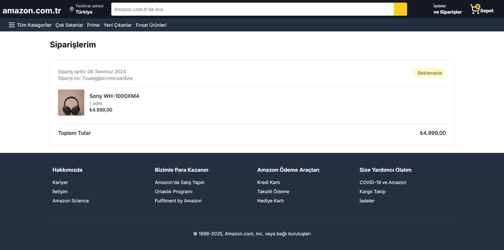Click the order number 7uueqgtpcrxmcswi4zw text
The height and width of the screenshot is (250, 504).
point(107,78)
